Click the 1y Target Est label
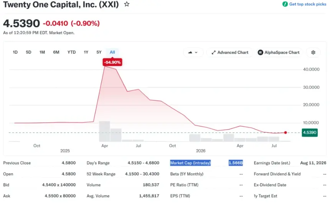 266,196
